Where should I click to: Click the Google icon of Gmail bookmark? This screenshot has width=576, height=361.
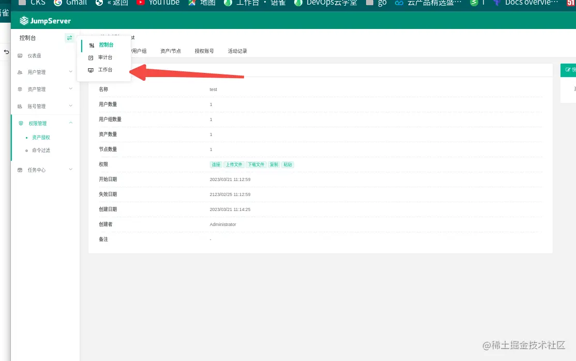click(x=58, y=3)
